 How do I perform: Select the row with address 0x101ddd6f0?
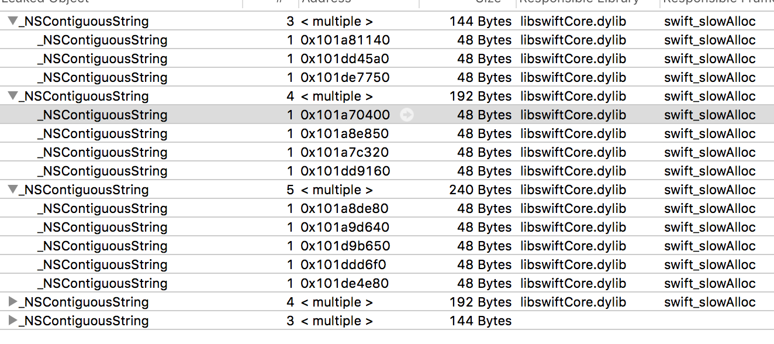click(x=387, y=265)
